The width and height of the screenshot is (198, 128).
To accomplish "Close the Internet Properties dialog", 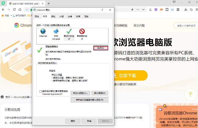I will [x=110, y=10].
